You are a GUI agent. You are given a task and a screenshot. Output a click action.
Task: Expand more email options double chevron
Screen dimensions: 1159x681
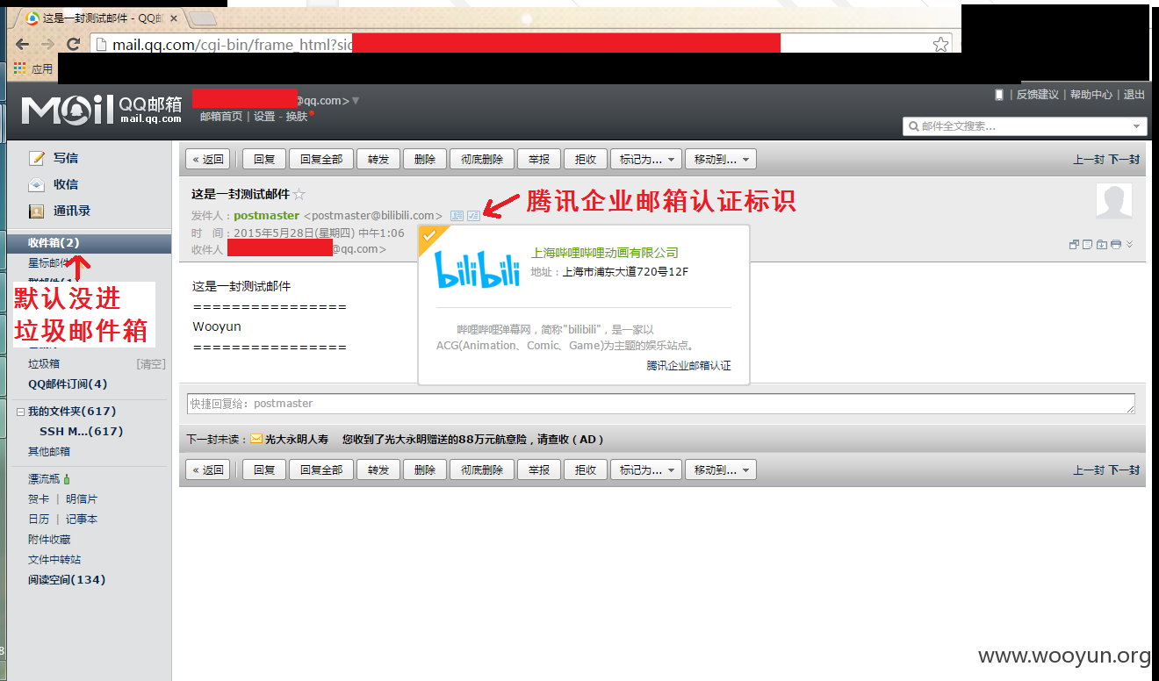pyautogui.click(x=1129, y=244)
